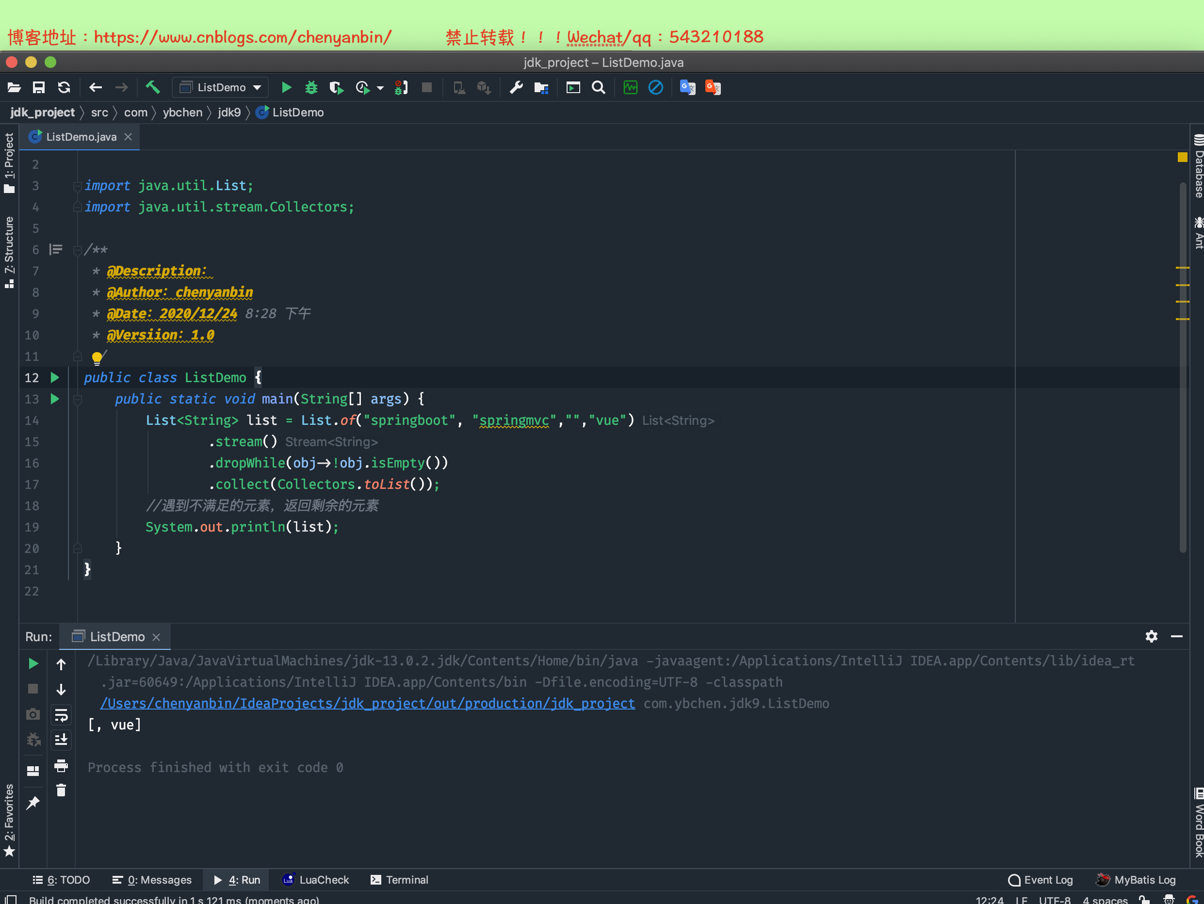Click the Debug ListDemo bug icon

(x=311, y=87)
